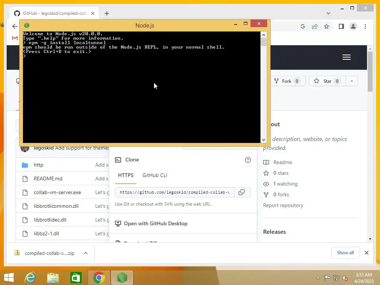Open the Releases heading link

click(x=274, y=232)
